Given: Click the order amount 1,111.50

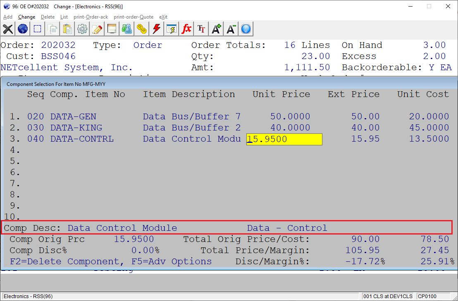Looking at the screenshot, I should point(307,68).
